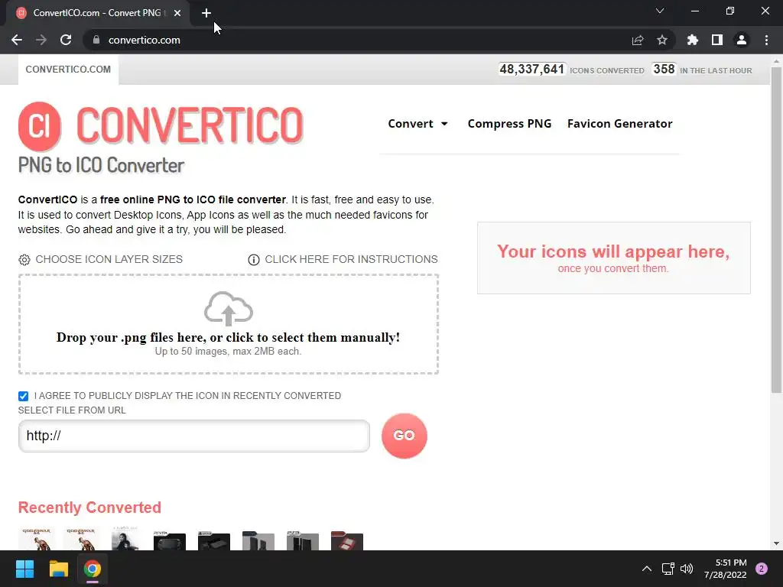Click the Your icons will appear here panel
The image size is (783, 587).
tap(614, 258)
